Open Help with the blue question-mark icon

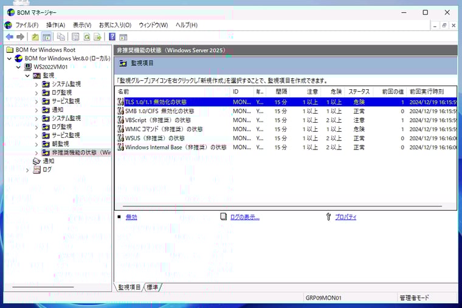coord(112,37)
